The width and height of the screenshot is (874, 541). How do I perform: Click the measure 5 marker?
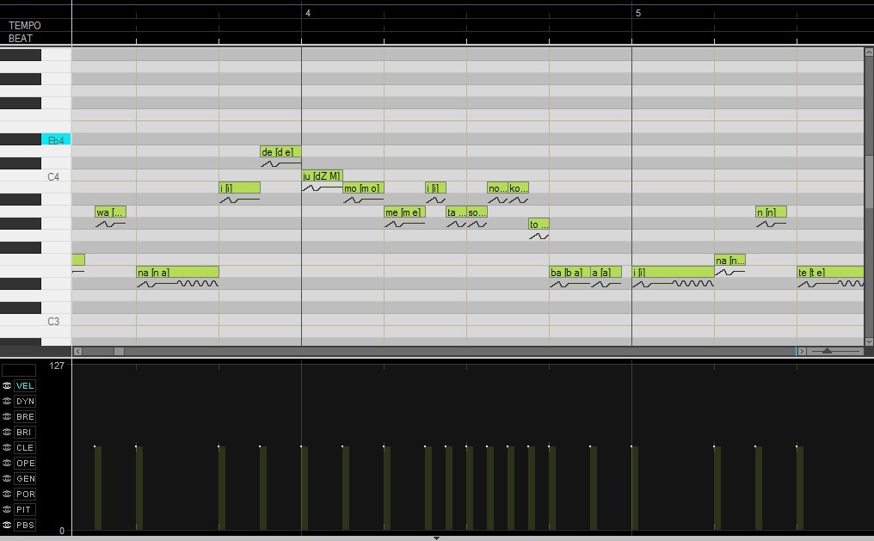pyautogui.click(x=638, y=13)
